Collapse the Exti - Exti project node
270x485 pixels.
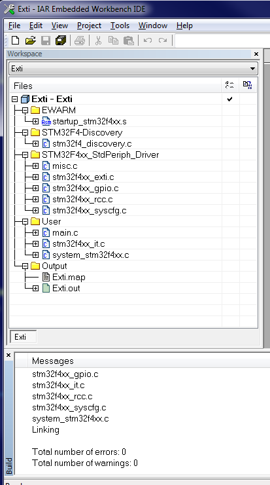(14, 99)
